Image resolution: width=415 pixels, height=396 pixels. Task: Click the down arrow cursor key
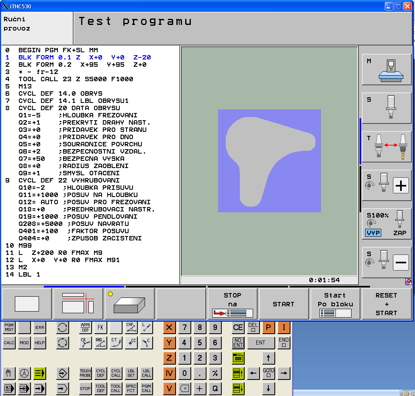pyautogui.click(x=268, y=389)
